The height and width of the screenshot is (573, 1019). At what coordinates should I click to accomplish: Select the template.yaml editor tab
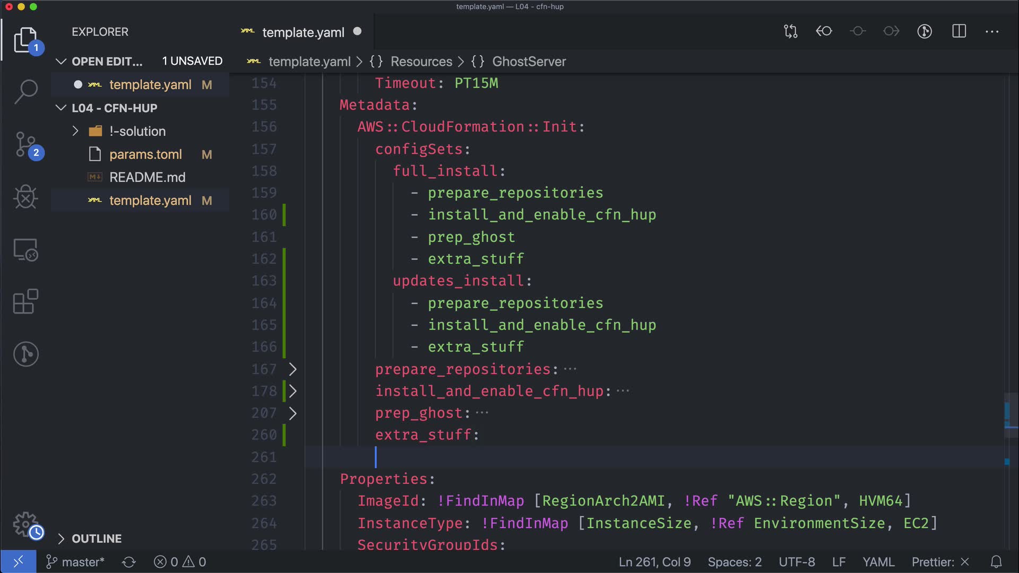coord(303,32)
